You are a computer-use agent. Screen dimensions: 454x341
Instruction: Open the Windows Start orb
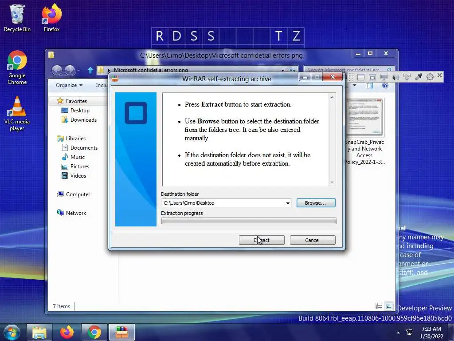pyautogui.click(x=12, y=332)
